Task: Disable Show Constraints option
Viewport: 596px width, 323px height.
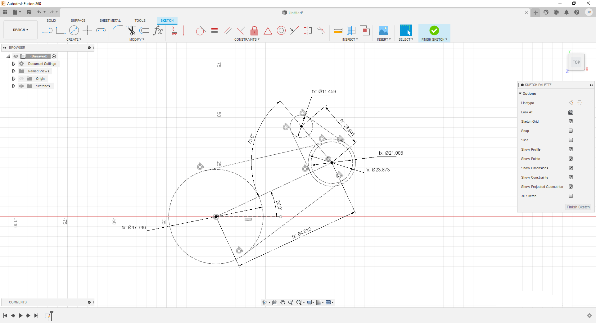Action: click(x=571, y=177)
